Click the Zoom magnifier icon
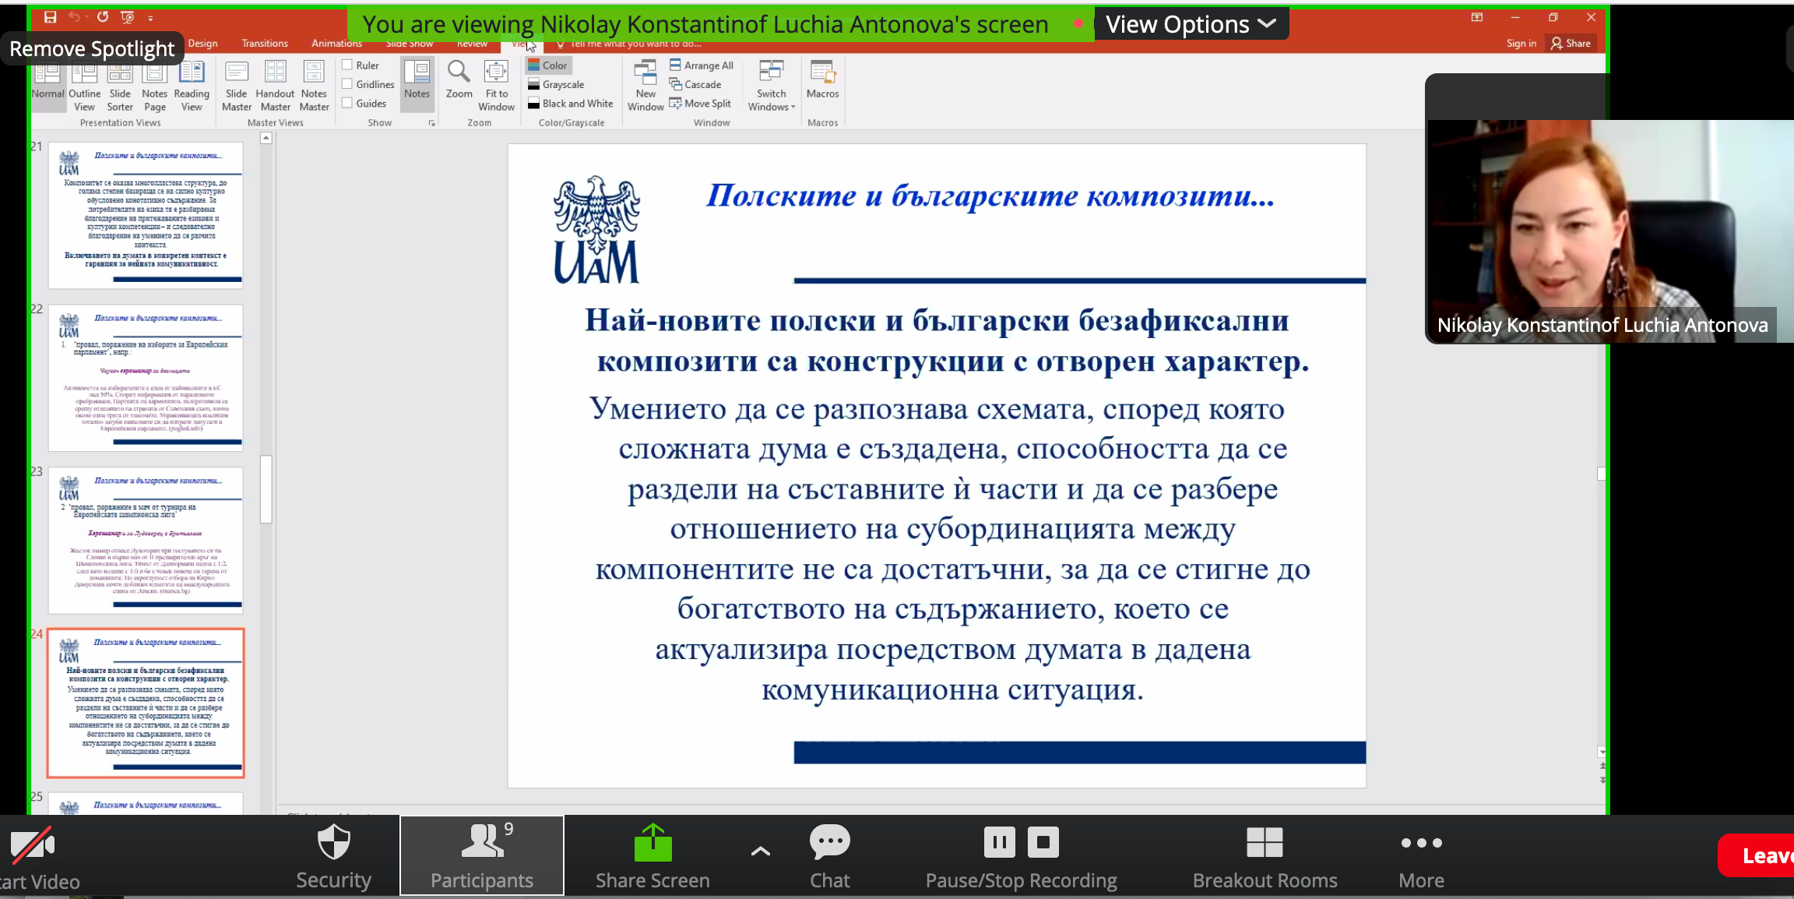This screenshot has height=899, width=1794. point(459,72)
